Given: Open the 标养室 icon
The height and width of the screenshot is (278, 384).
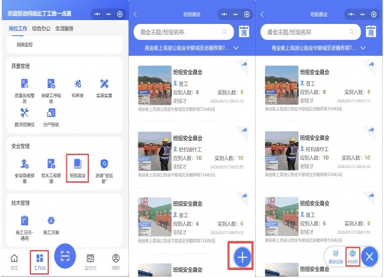Looking at the screenshot, I should (77, 83).
